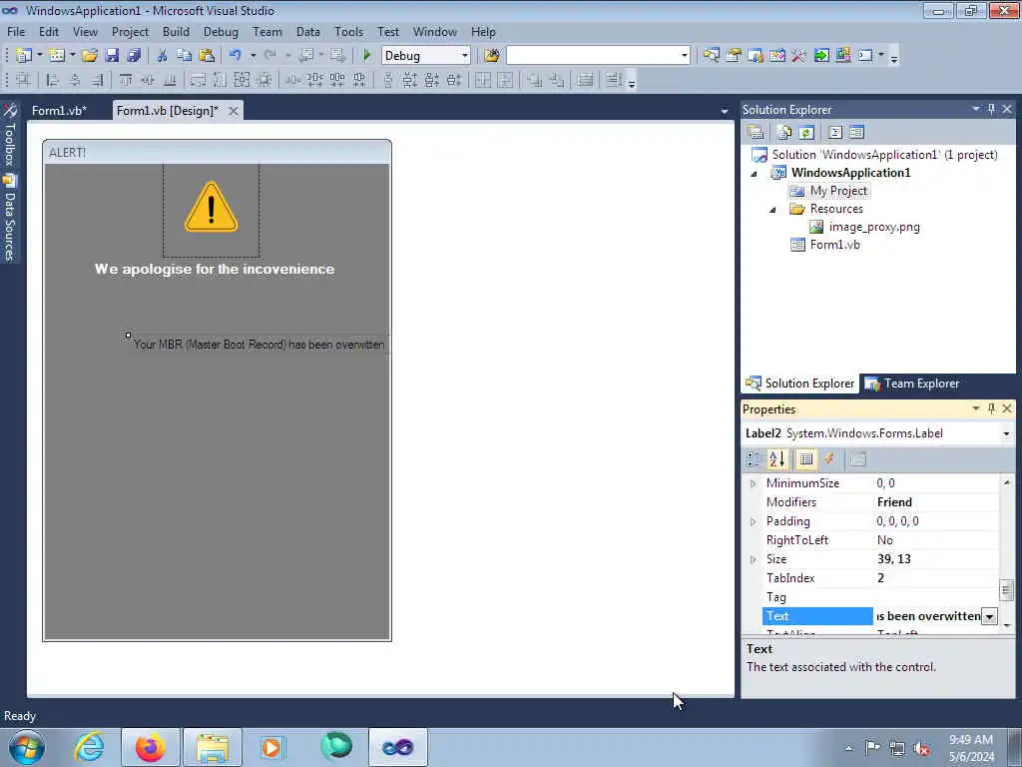Open Internet Explorer from the taskbar
This screenshot has height=767, width=1022.
pyautogui.click(x=89, y=747)
